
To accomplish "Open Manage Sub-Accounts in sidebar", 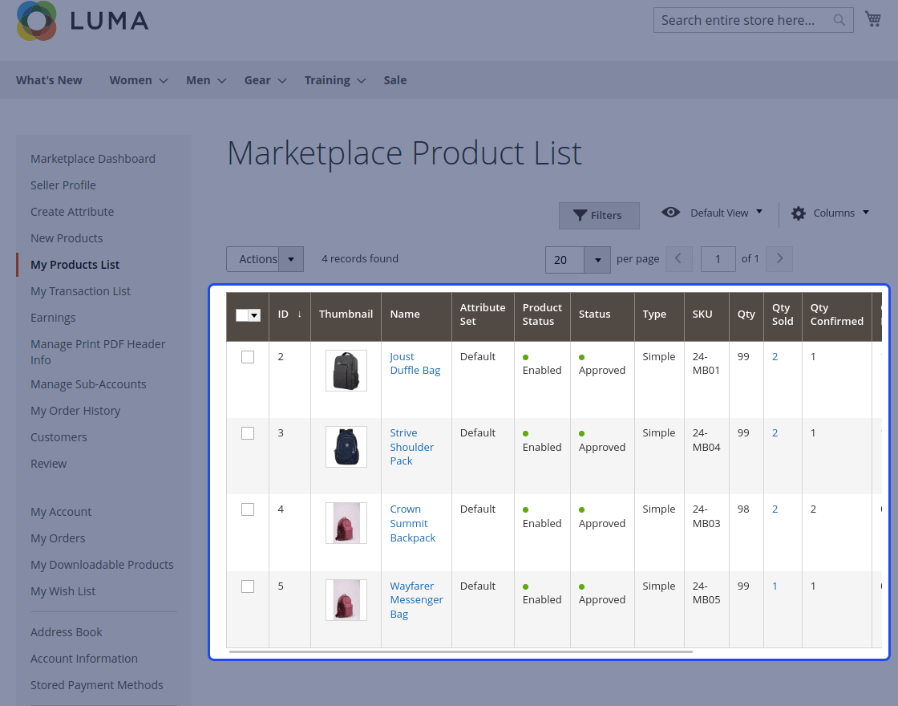I will point(88,384).
